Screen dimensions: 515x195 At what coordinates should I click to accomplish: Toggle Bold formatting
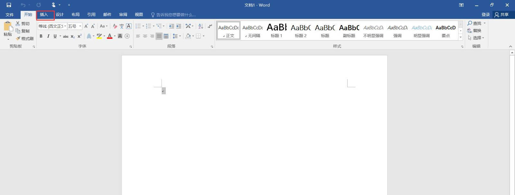click(41, 36)
